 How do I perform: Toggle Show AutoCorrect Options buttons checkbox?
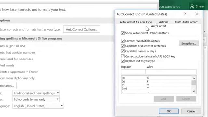point(123,33)
